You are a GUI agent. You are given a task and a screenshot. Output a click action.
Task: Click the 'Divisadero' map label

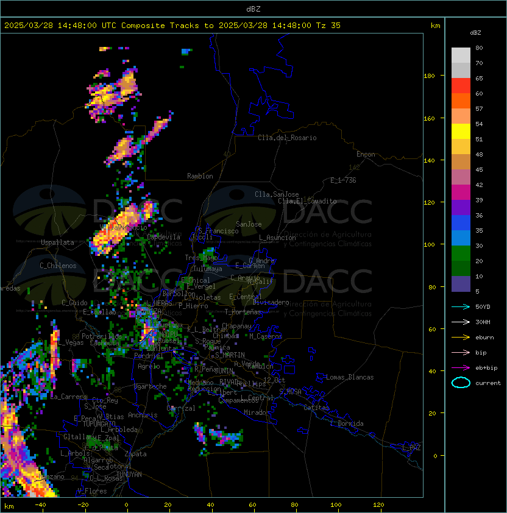271,302
